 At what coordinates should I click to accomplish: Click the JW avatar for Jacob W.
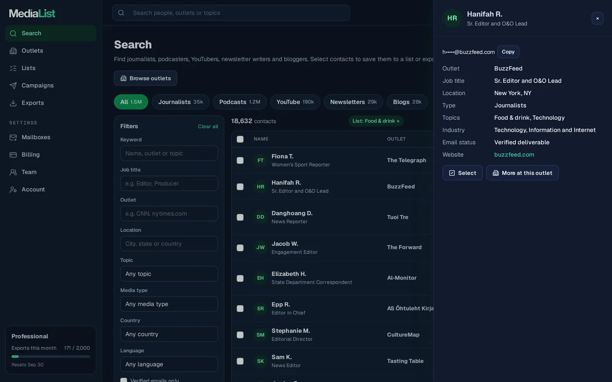[261, 247]
